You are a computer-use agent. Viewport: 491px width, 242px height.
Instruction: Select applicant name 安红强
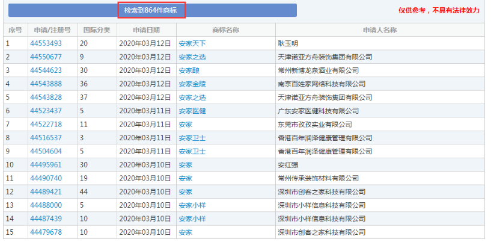288,165
